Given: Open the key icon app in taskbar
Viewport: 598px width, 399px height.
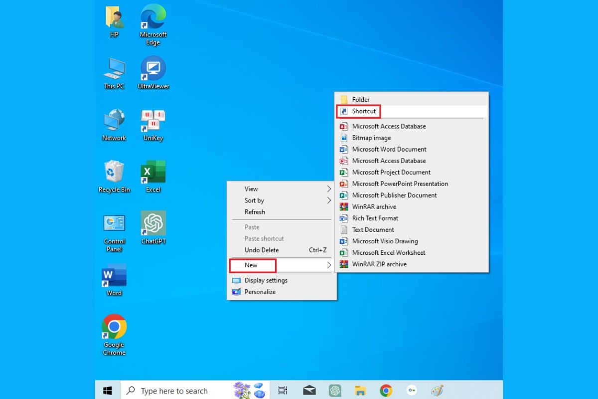Looking at the screenshot, I should coord(412,390).
